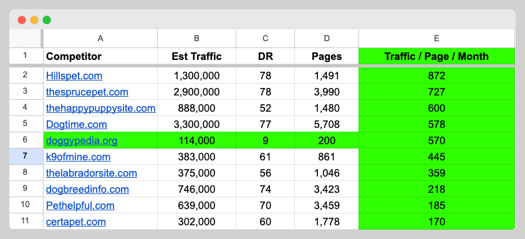
Task: Click the yellow minimize window button
Action: coord(34,20)
